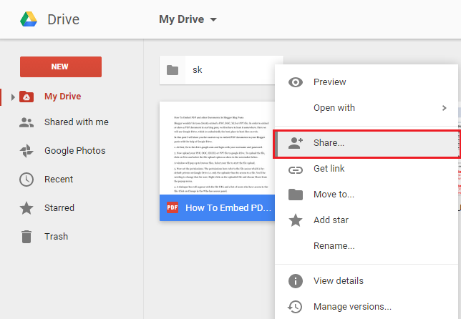Image resolution: width=461 pixels, height=319 pixels.
Task: Show Recent files
Action: point(59,180)
